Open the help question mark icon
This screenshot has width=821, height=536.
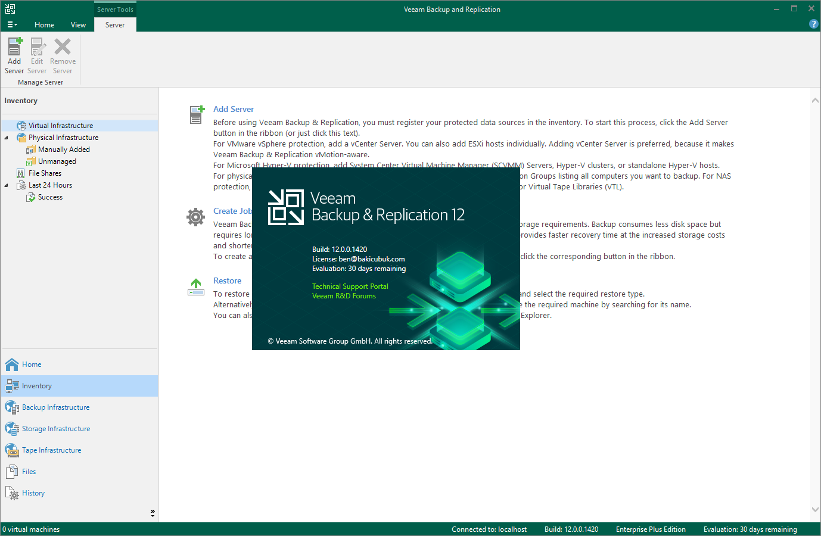tap(813, 24)
